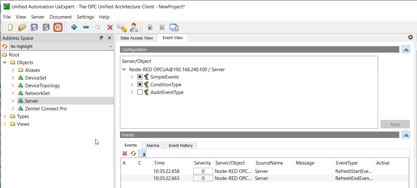This screenshot has width=417, height=188.
Task: Click the user identity person icon
Action: (x=134, y=27)
